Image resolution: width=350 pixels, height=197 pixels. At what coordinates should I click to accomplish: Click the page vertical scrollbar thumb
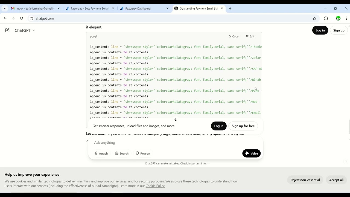[349, 126]
